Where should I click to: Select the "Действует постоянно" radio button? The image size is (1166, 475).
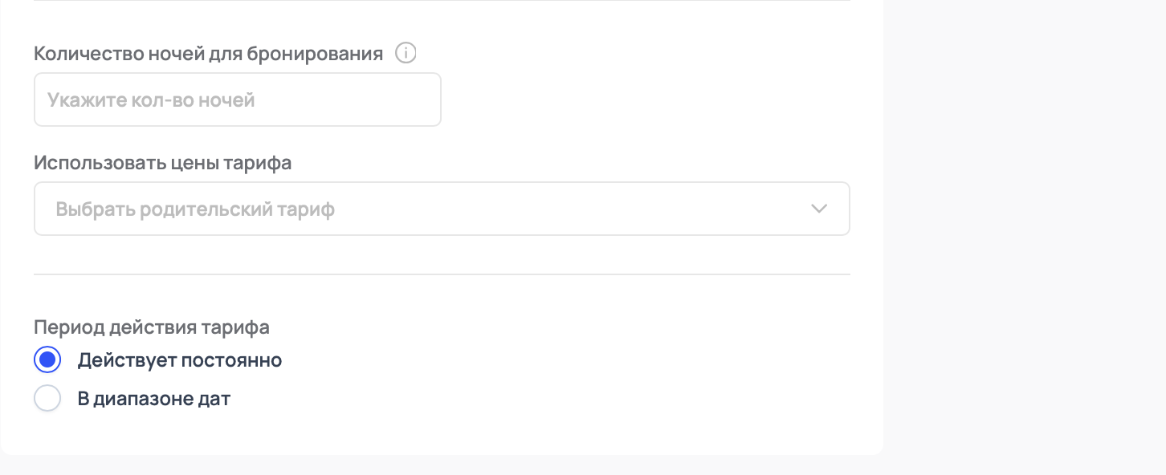click(47, 360)
